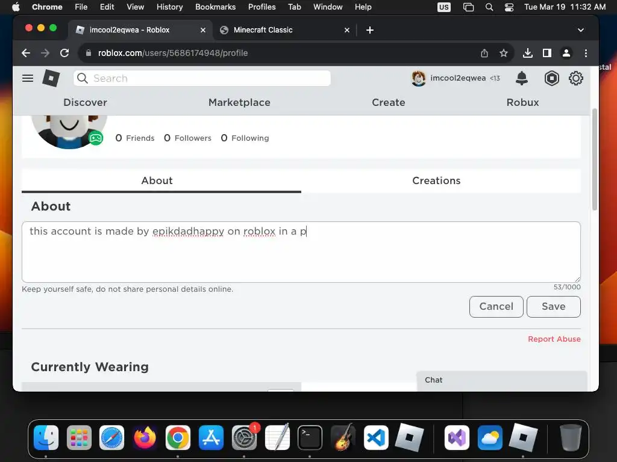
Task: View the 0 Following list
Action: click(245, 138)
